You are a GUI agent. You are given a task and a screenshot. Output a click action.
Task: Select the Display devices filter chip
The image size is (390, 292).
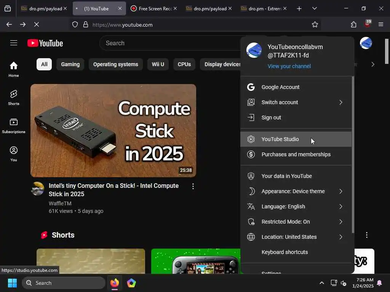point(221,64)
